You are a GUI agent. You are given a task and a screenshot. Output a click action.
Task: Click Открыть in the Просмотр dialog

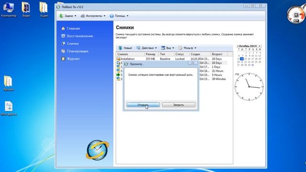pos(143,105)
